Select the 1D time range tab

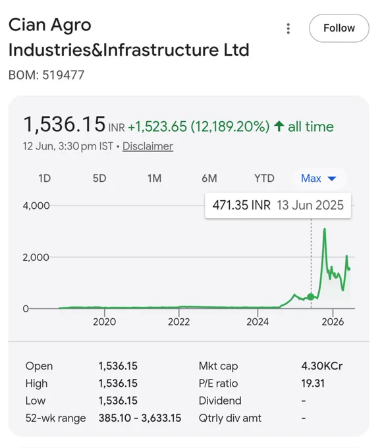pyautogui.click(x=45, y=179)
